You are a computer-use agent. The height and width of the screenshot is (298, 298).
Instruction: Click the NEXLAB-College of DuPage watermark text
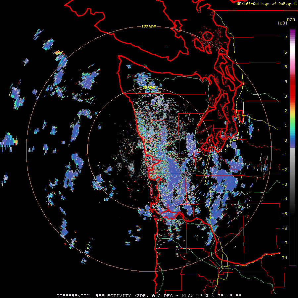coord(265,4)
